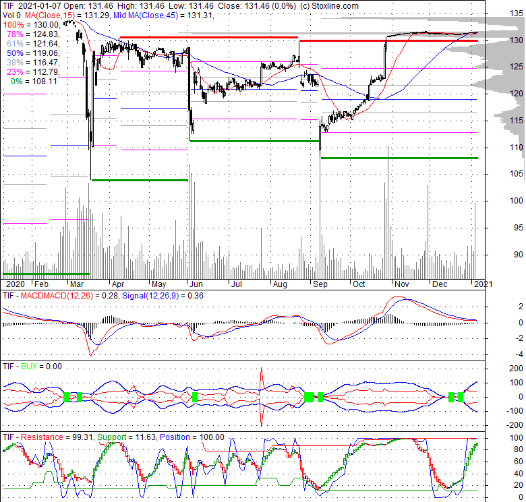Click the Dec date axis label
This screenshot has width=526, height=502.
pos(440,284)
